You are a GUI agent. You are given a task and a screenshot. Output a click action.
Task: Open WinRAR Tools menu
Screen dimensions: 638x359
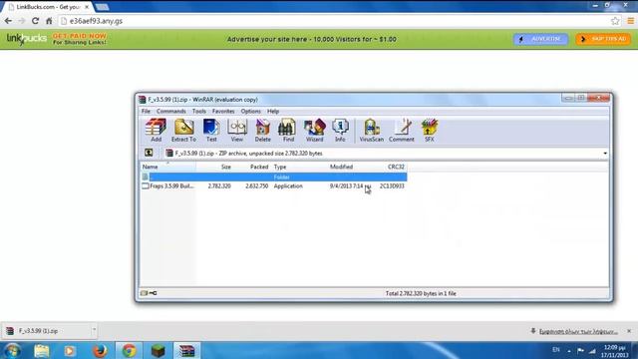(x=199, y=111)
